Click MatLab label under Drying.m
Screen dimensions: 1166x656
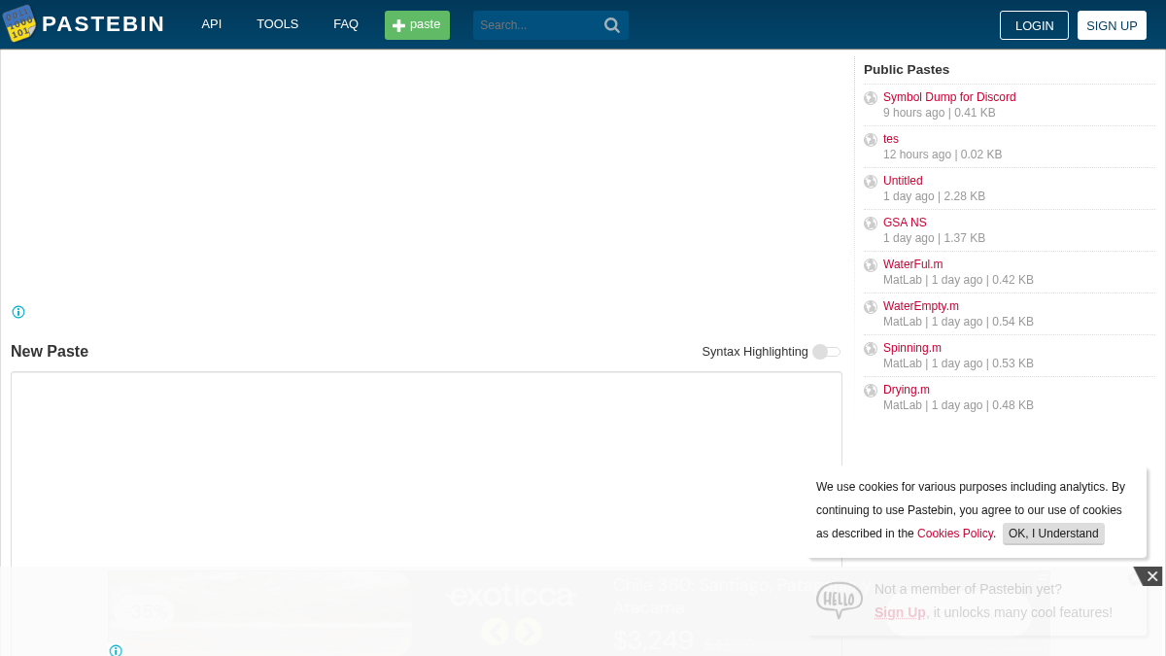pos(903,405)
